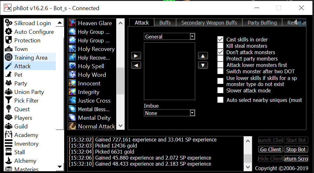Open the Protection shield icon in sidebar
The height and width of the screenshot is (173, 314).
(x=9, y=40)
